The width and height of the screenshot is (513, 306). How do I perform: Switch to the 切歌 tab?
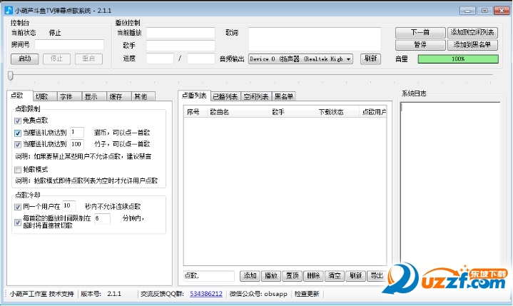pos(42,96)
